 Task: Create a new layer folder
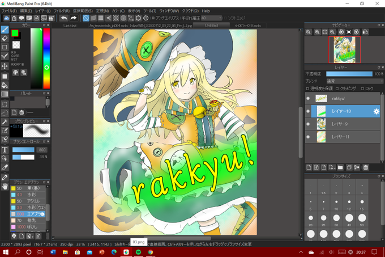[x=340, y=167]
